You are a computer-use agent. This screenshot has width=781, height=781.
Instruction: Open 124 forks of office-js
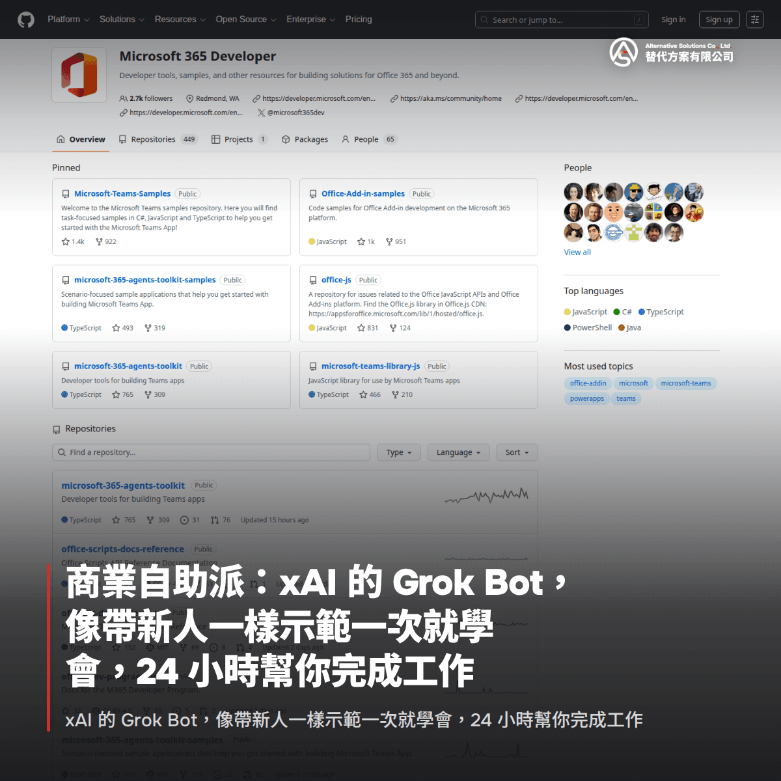[400, 328]
